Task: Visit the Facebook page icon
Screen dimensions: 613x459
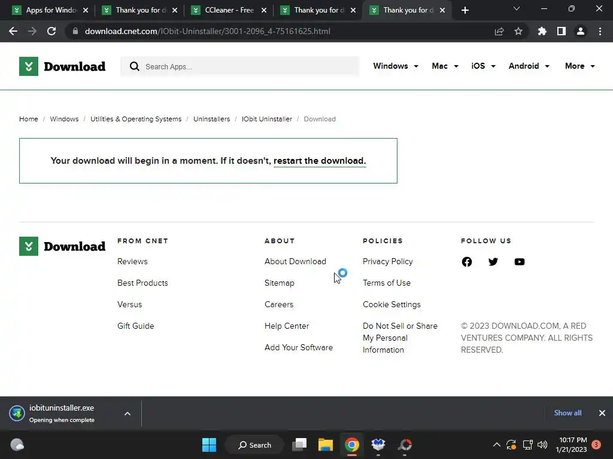Action: tap(467, 262)
